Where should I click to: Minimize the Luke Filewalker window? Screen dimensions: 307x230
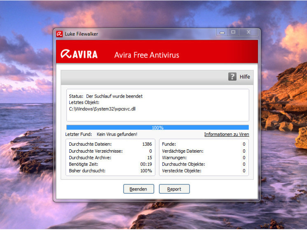222,33
